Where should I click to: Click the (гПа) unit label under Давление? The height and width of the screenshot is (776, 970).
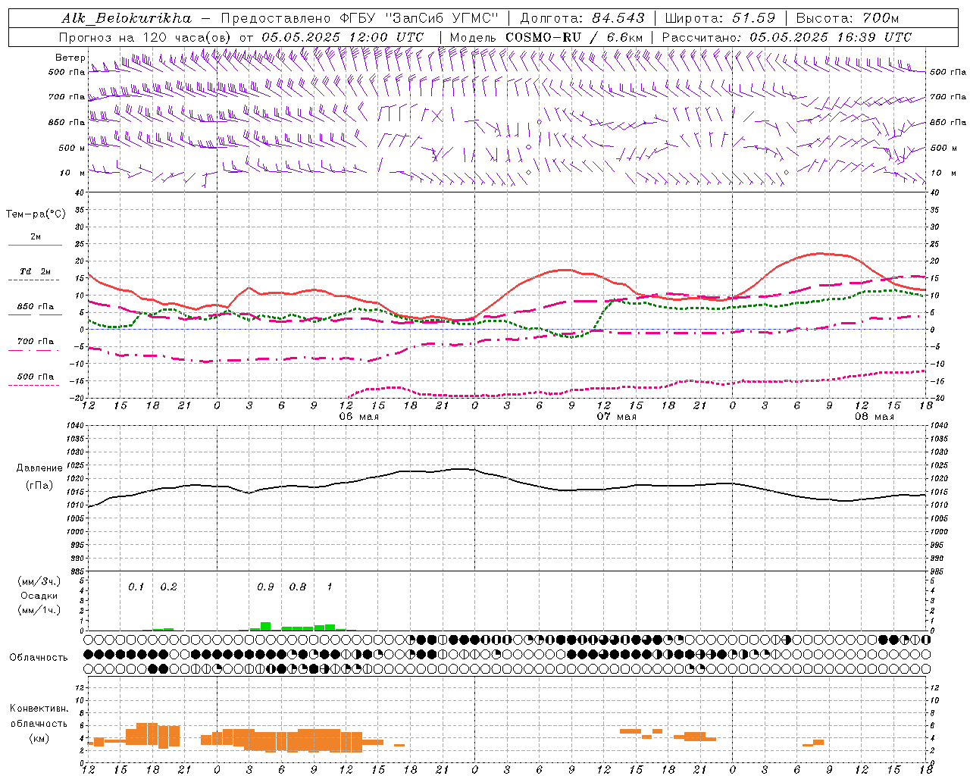[x=39, y=486]
